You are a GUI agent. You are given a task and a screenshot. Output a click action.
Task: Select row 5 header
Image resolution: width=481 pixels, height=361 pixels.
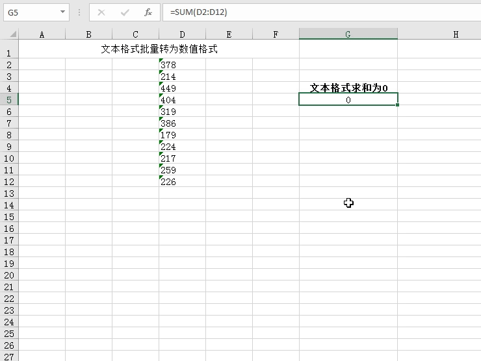coord(9,99)
